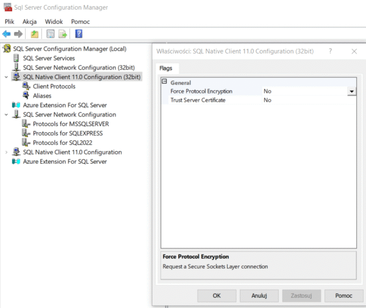Select Protocols for SQL2022
The image size is (366, 308).
click(x=63, y=142)
